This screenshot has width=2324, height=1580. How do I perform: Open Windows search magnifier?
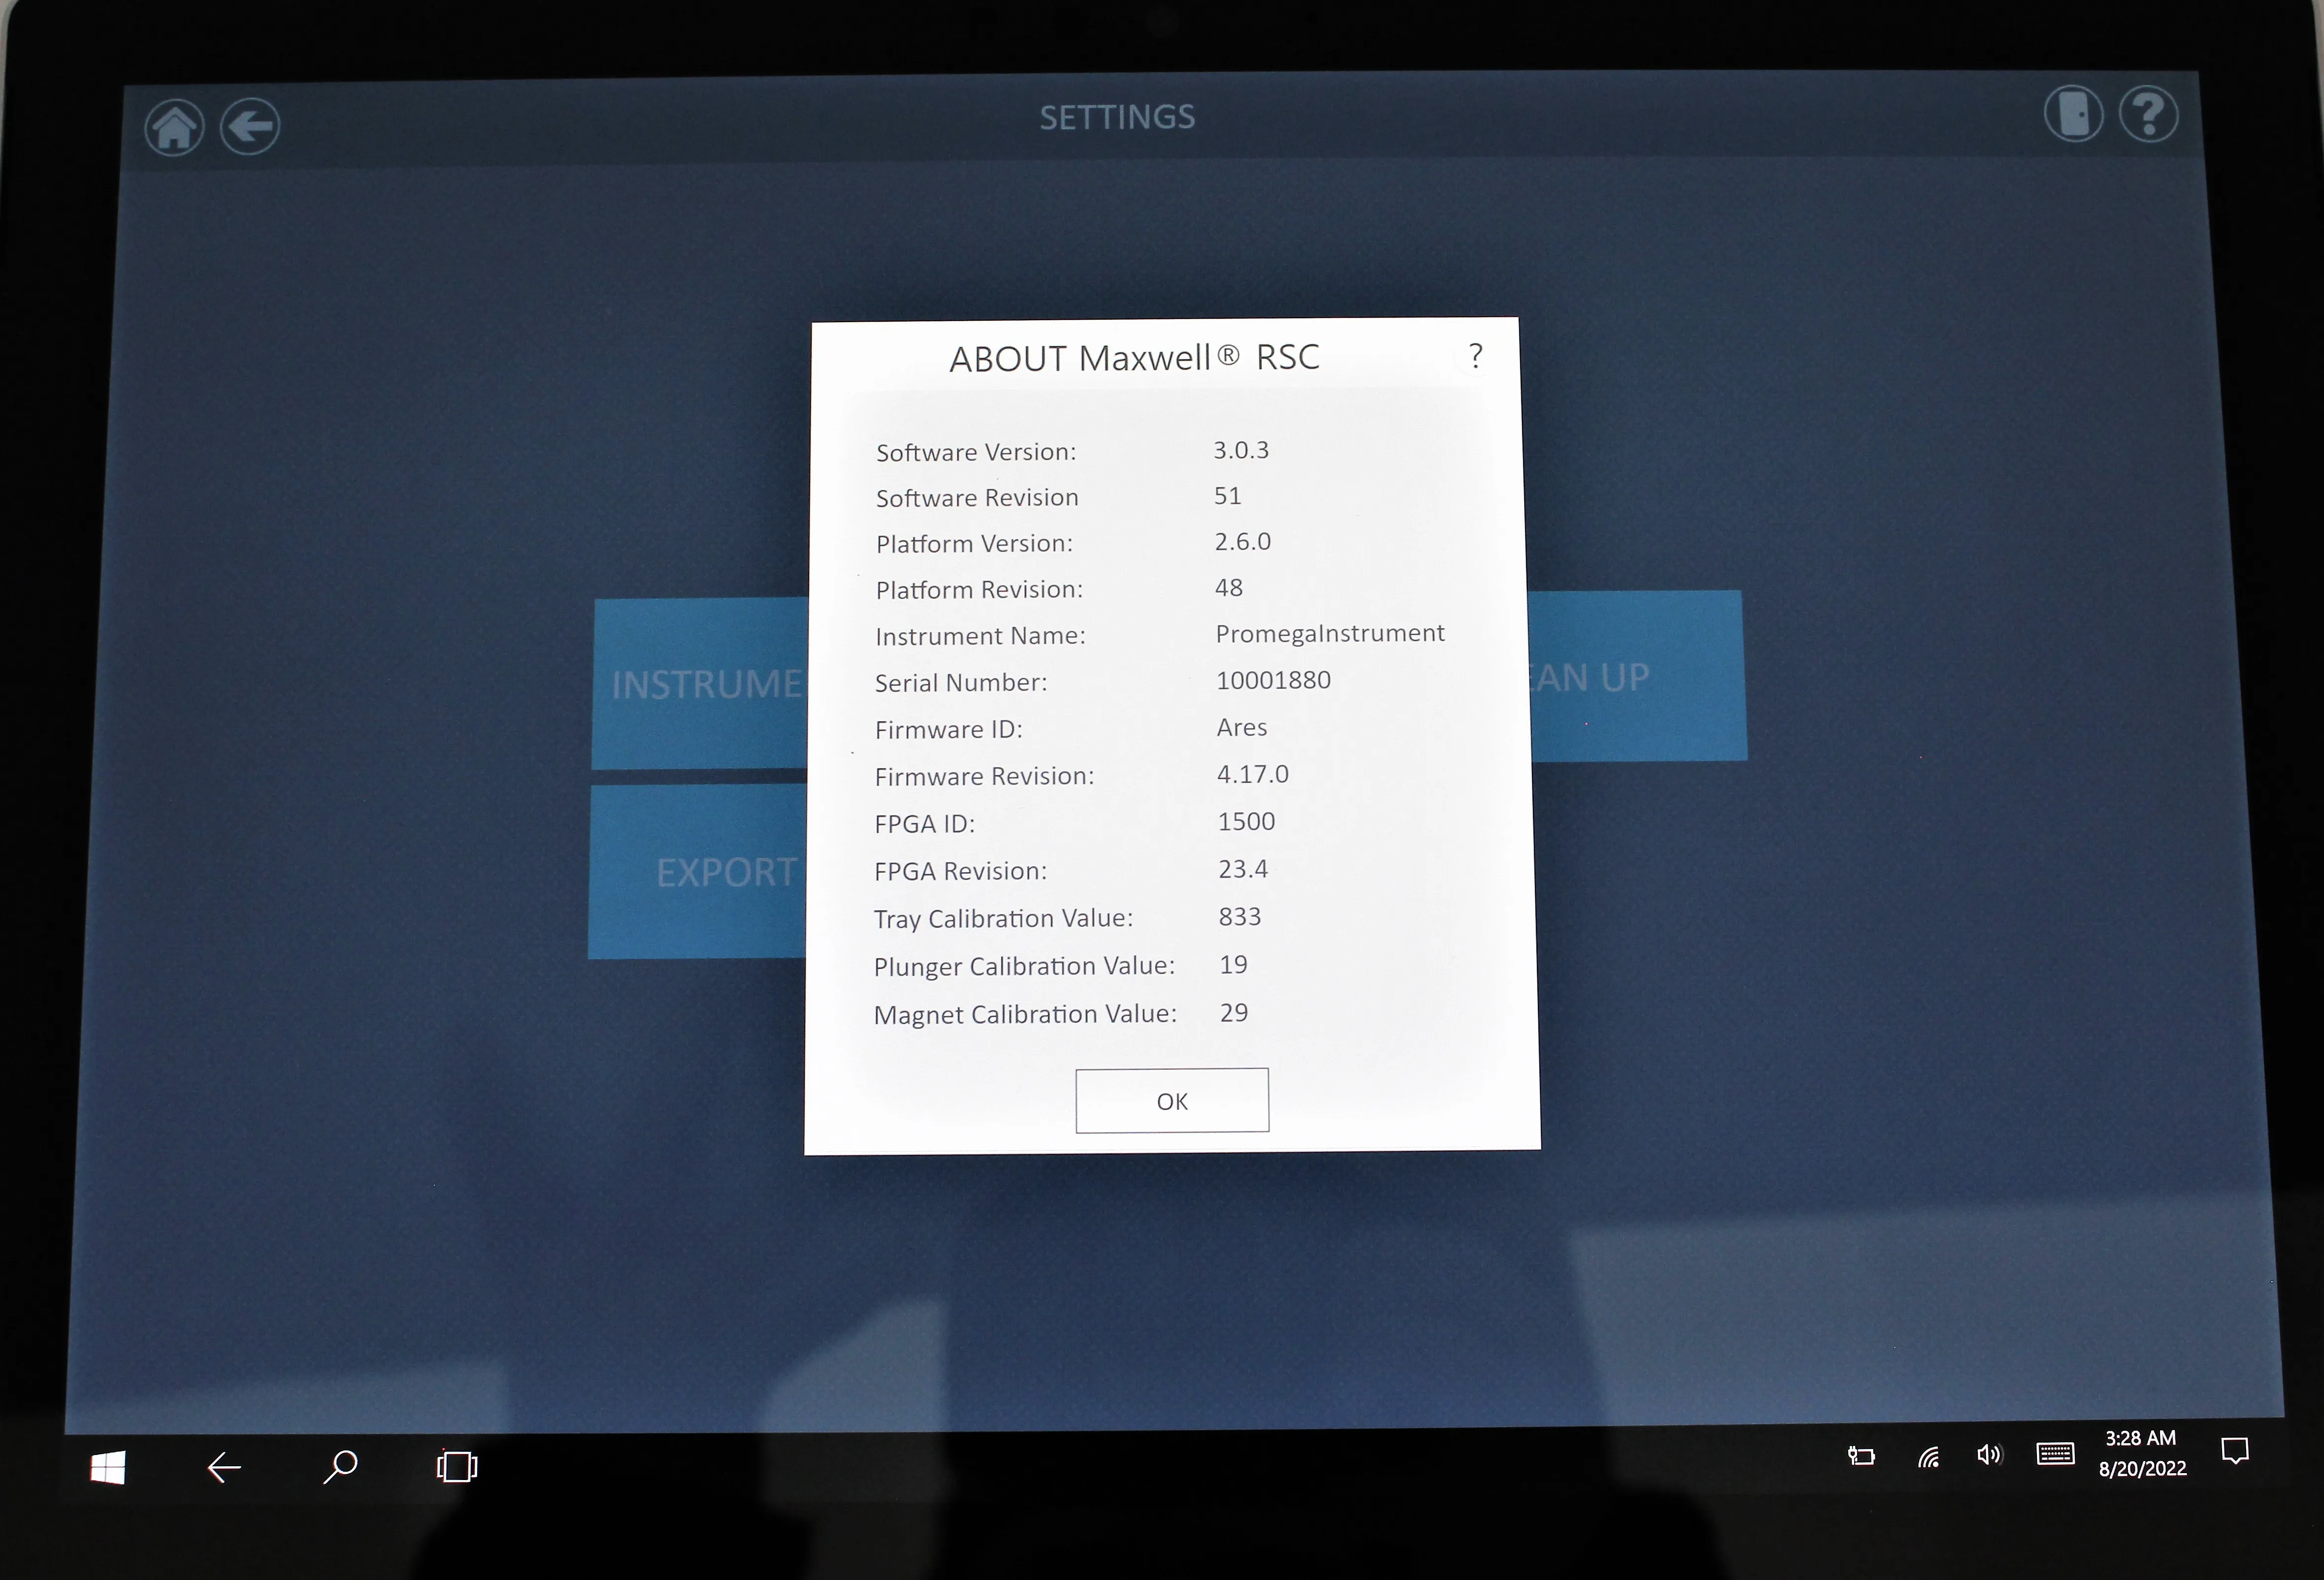pos(340,1466)
